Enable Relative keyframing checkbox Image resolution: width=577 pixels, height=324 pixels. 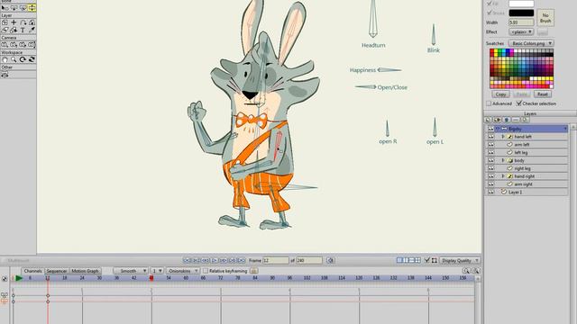tap(206, 271)
